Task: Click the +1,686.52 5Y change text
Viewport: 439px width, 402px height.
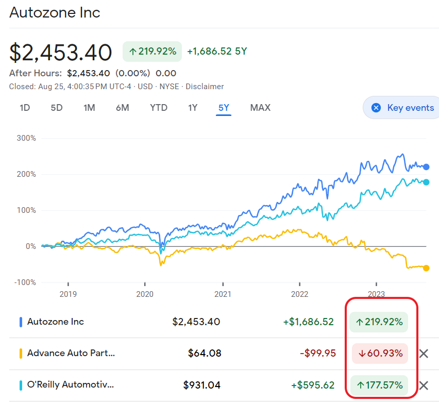Action: [x=217, y=51]
